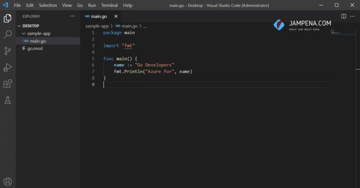
Task: Open the Help menu
Action: coord(127,5)
